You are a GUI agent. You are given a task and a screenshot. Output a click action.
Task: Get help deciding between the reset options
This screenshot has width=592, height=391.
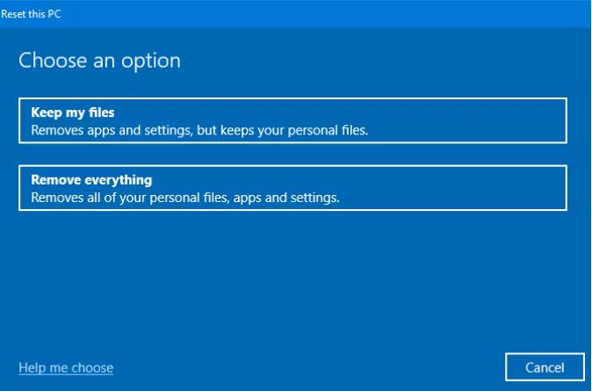[66, 367]
